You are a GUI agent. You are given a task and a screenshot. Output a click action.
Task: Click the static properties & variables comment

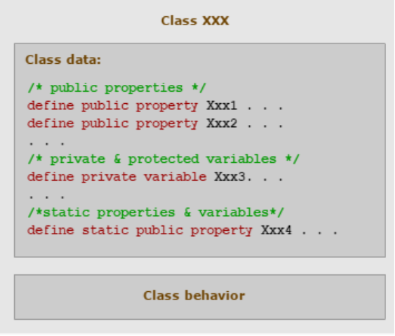click(155, 212)
